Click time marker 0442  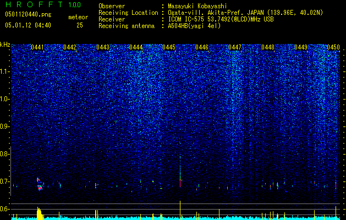coord(70,47)
